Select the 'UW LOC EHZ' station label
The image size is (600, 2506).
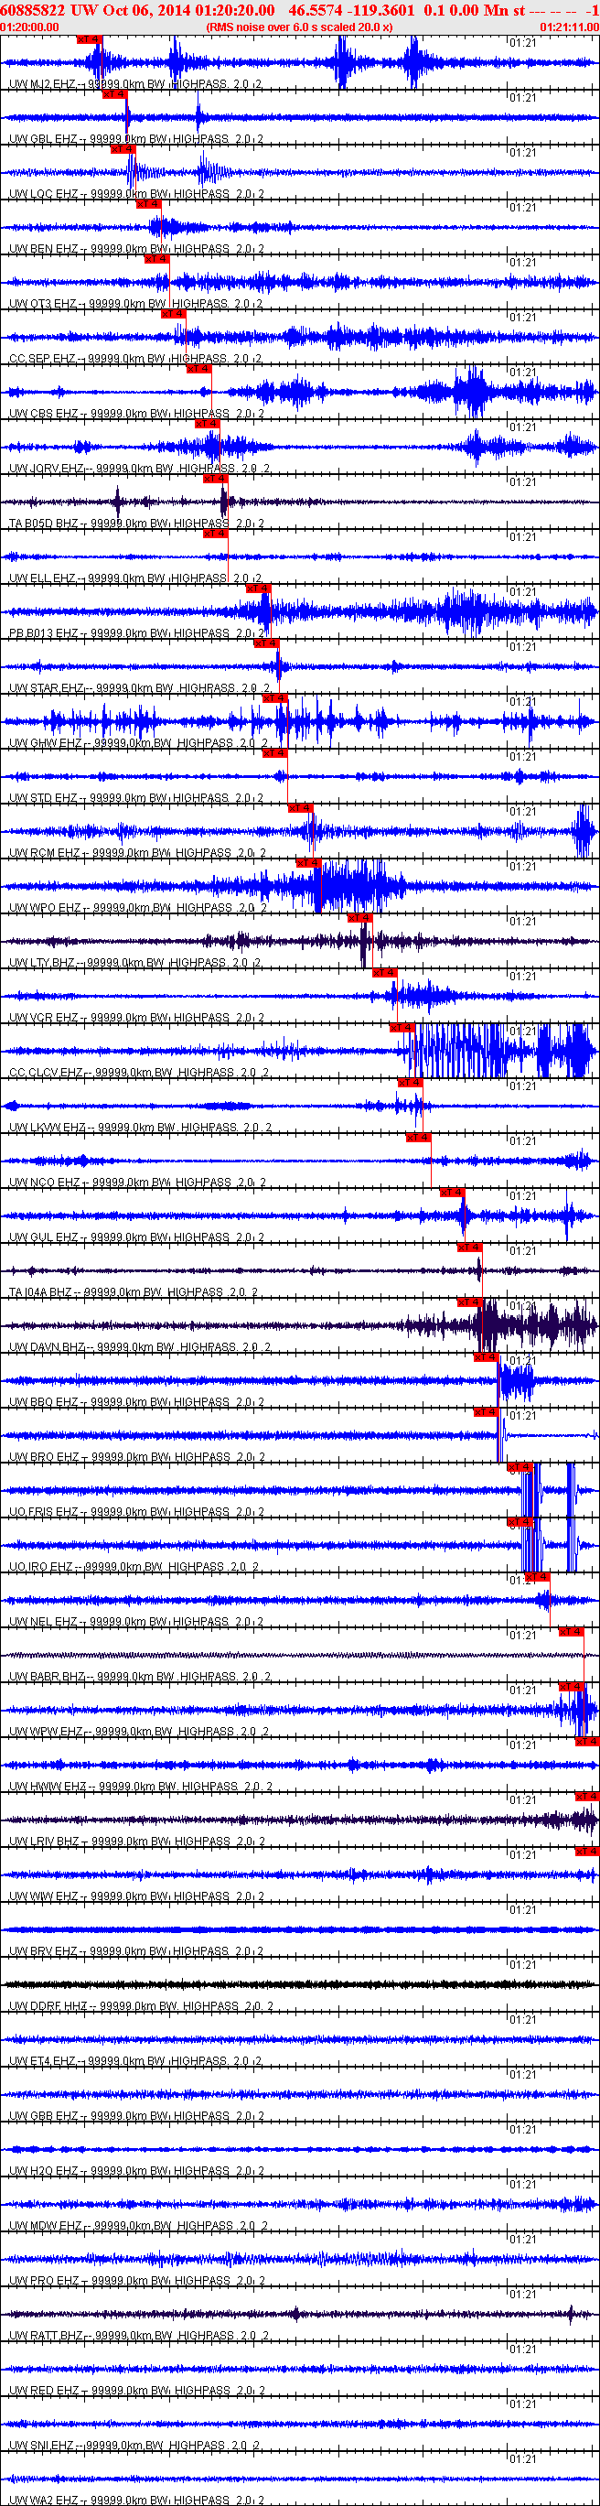[43, 195]
